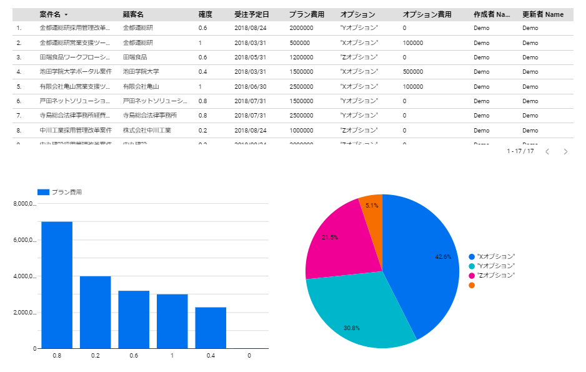Click teal Yオプション legend dot
Image resolution: width=586 pixels, height=372 pixels.
[472, 266]
